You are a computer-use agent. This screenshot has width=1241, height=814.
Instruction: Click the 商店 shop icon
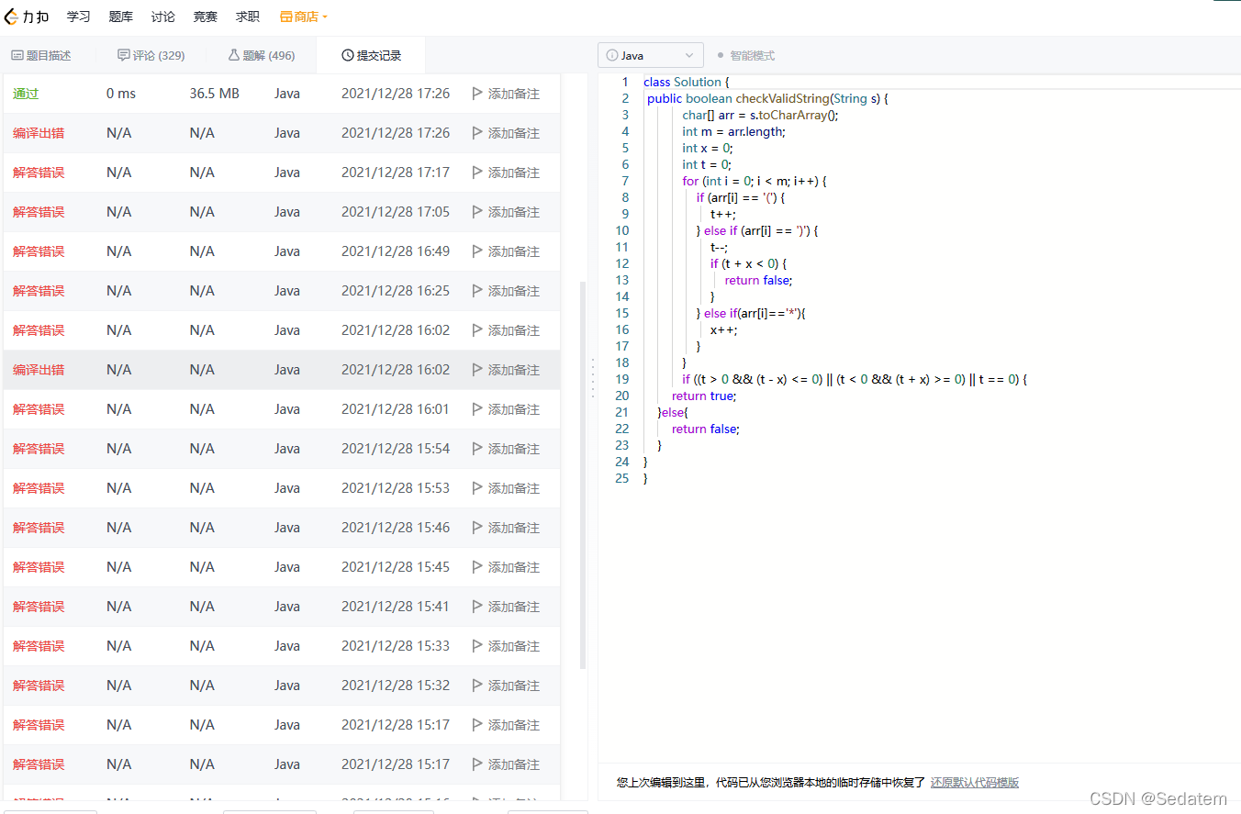[285, 17]
